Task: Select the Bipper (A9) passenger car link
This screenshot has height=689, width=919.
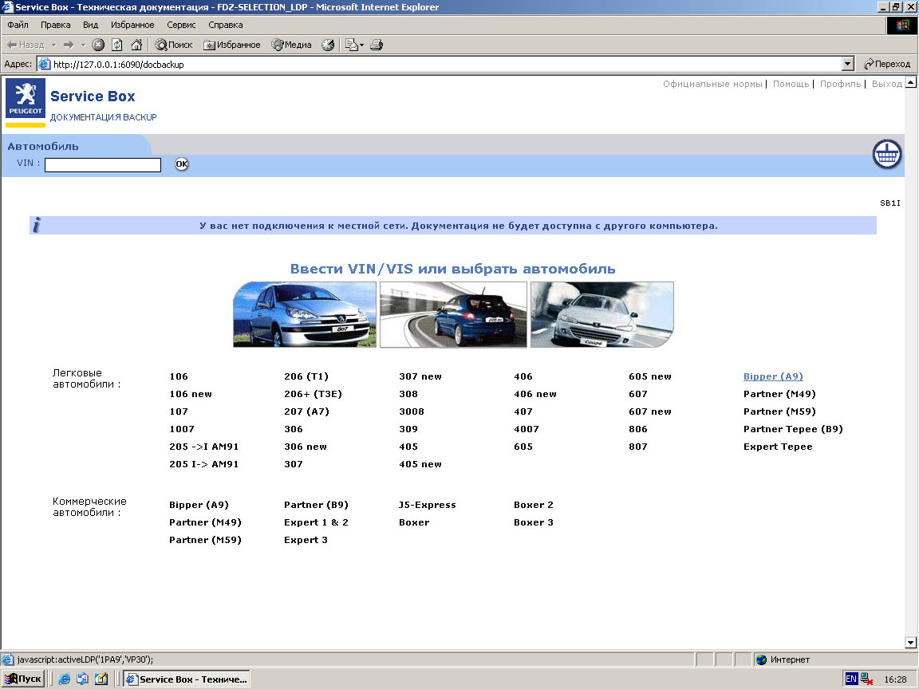Action: pos(773,376)
